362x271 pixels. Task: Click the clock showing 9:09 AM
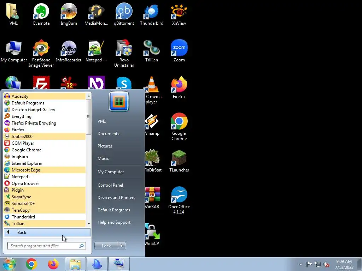[344, 261]
